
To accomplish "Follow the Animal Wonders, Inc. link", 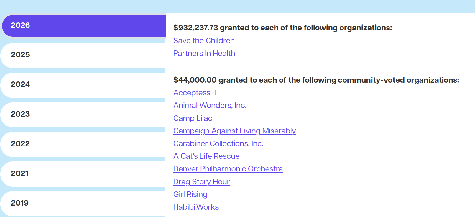I will [210, 105].
